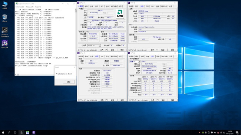Open the Recycle Bin desktop icon

coord(5,18)
